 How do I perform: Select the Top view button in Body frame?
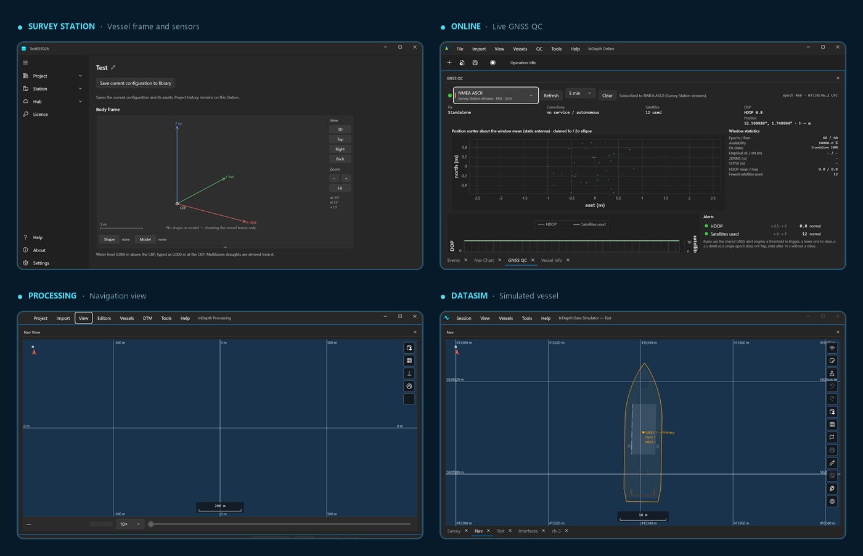click(340, 139)
